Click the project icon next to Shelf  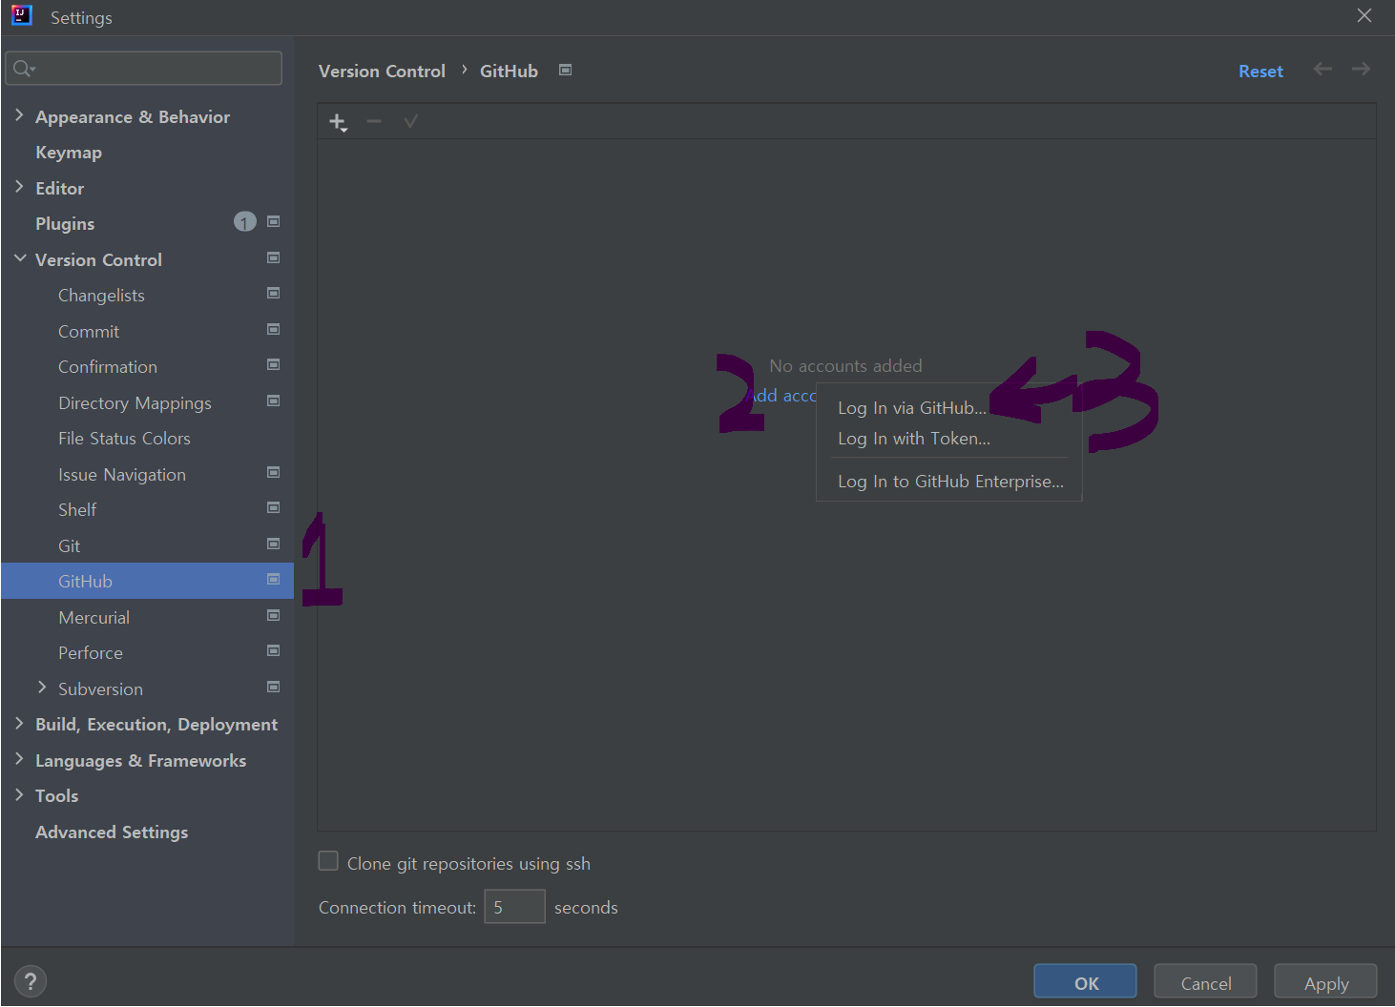(274, 508)
